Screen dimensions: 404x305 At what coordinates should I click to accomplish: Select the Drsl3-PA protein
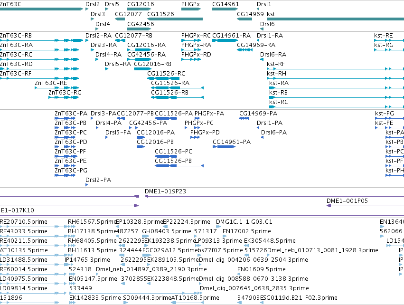[103, 114]
